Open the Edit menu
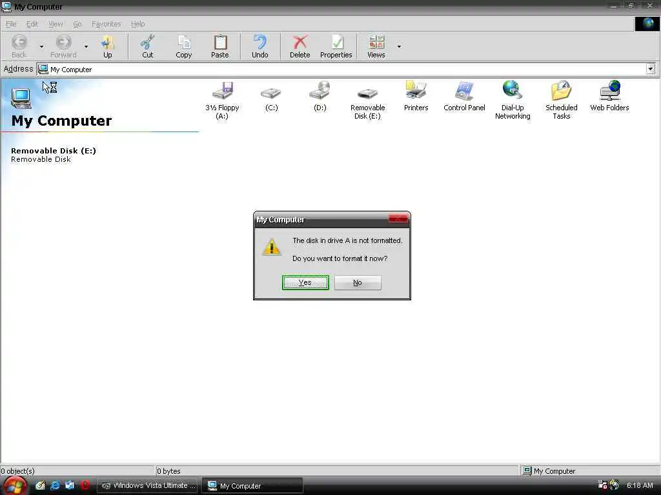 (x=32, y=24)
